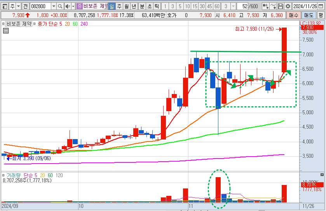The height and width of the screenshot is (211, 326).
Task: Click the 매도 sell button
Action: pos(309,15)
